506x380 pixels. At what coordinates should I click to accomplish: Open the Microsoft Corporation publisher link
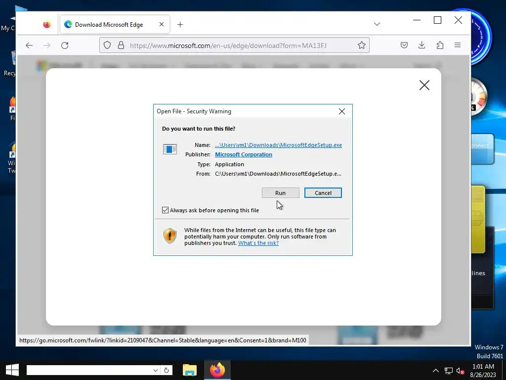click(244, 154)
